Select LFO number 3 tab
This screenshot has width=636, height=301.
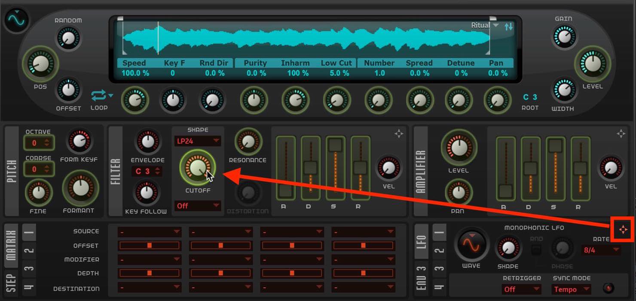[439, 269]
